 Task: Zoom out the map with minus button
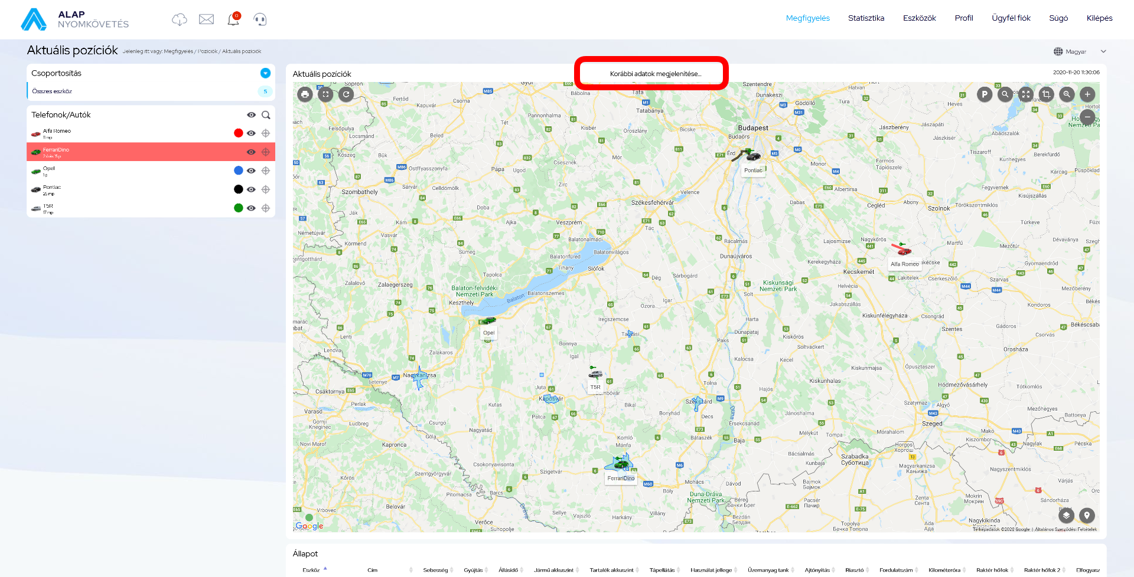tap(1087, 117)
